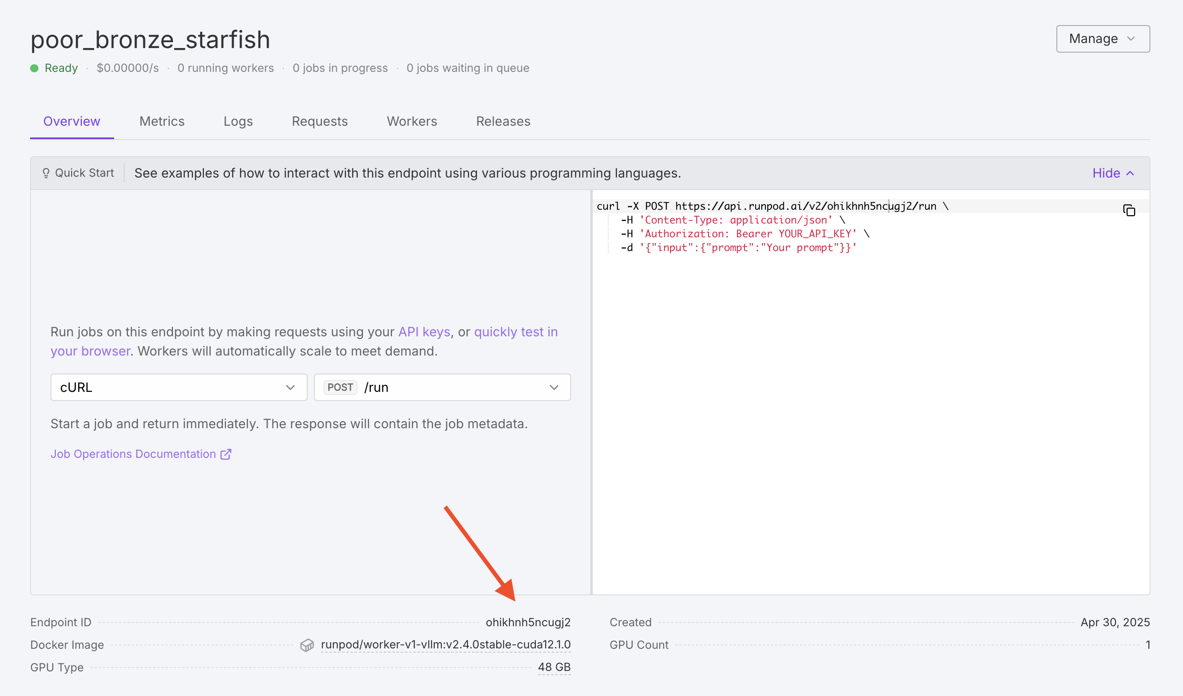This screenshot has width=1183, height=696.
Task: Click the external link icon beside Job Operations Documentation
Action: (226, 454)
